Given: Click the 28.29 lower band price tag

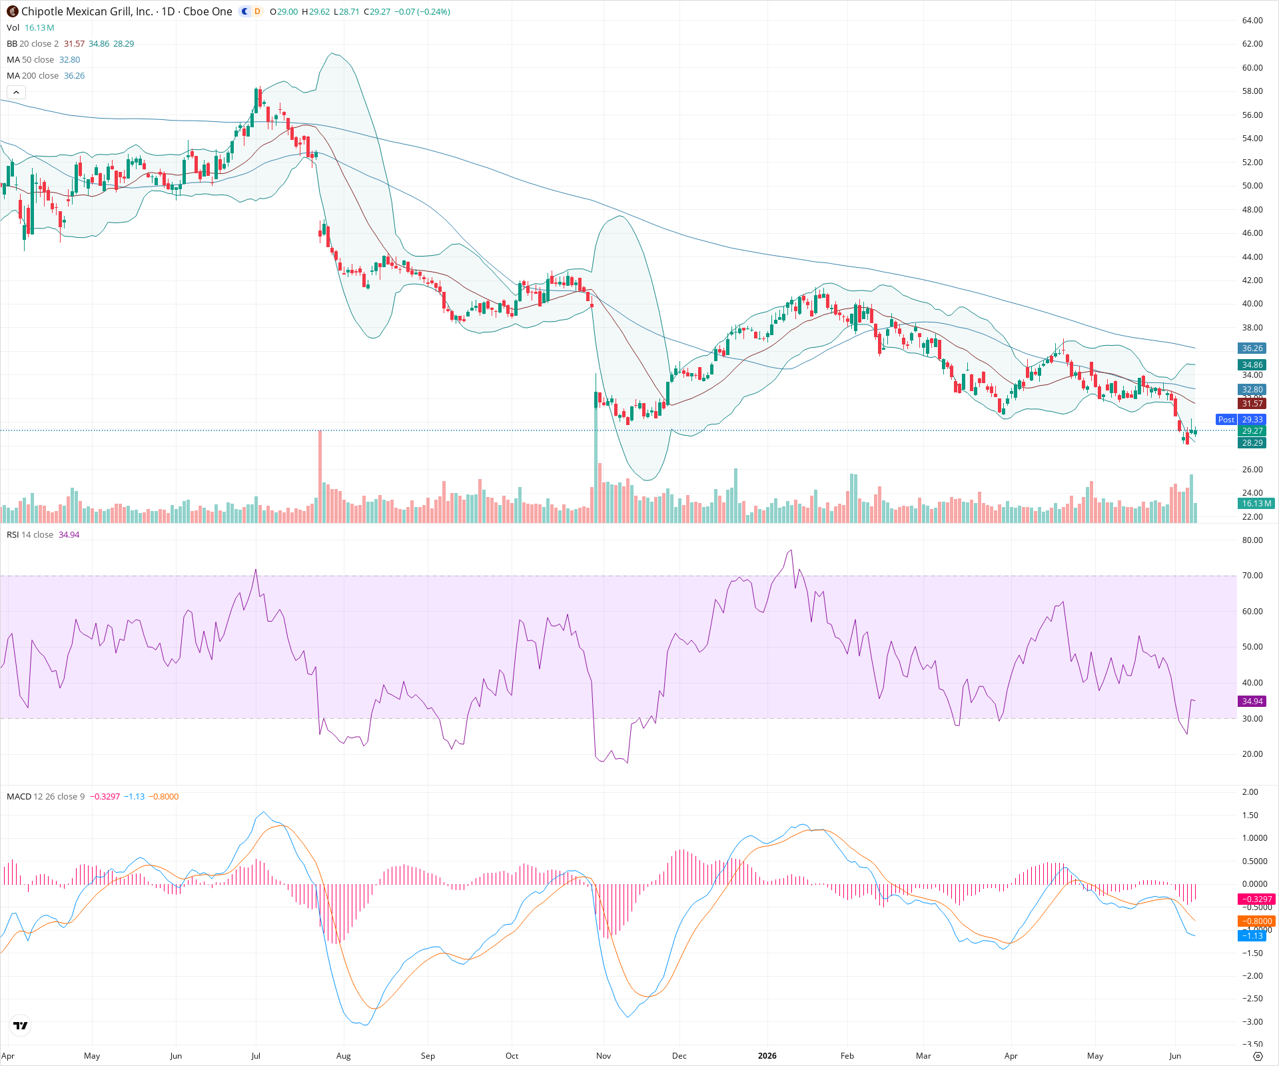Looking at the screenshot, I should pos(1252,443).
